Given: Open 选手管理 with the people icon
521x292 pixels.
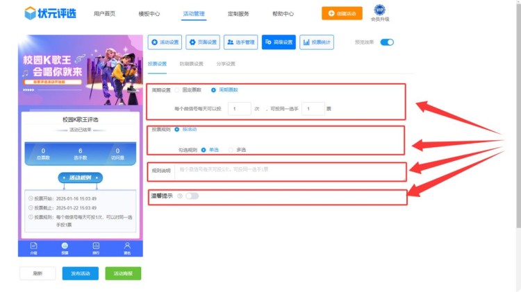Looking at the screenshot, I should 241,43.
